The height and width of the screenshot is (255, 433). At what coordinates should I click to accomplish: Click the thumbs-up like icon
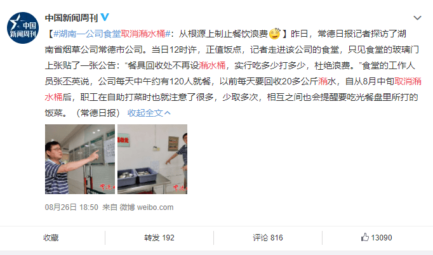click(x=365, y=237)
